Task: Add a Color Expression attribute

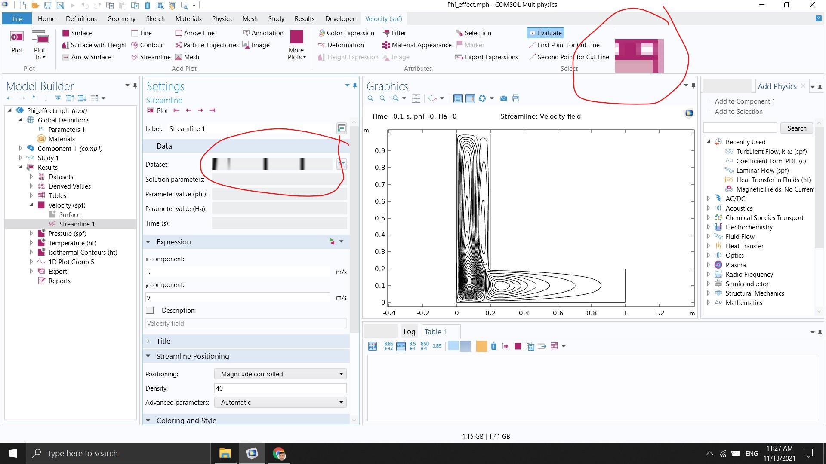Action: point(346,33)
